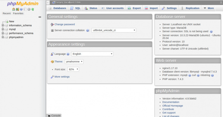This screenshot has width=223, height=117.
Task: Click the green reload navigation panel icon
Action: pyautogui.click(x=33, y=9)
